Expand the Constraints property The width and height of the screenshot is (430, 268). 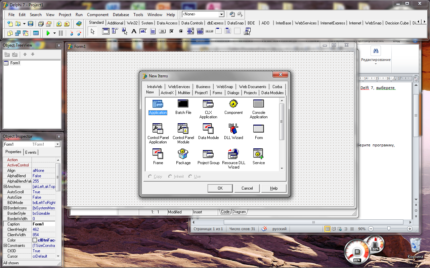tap(5, 246)
